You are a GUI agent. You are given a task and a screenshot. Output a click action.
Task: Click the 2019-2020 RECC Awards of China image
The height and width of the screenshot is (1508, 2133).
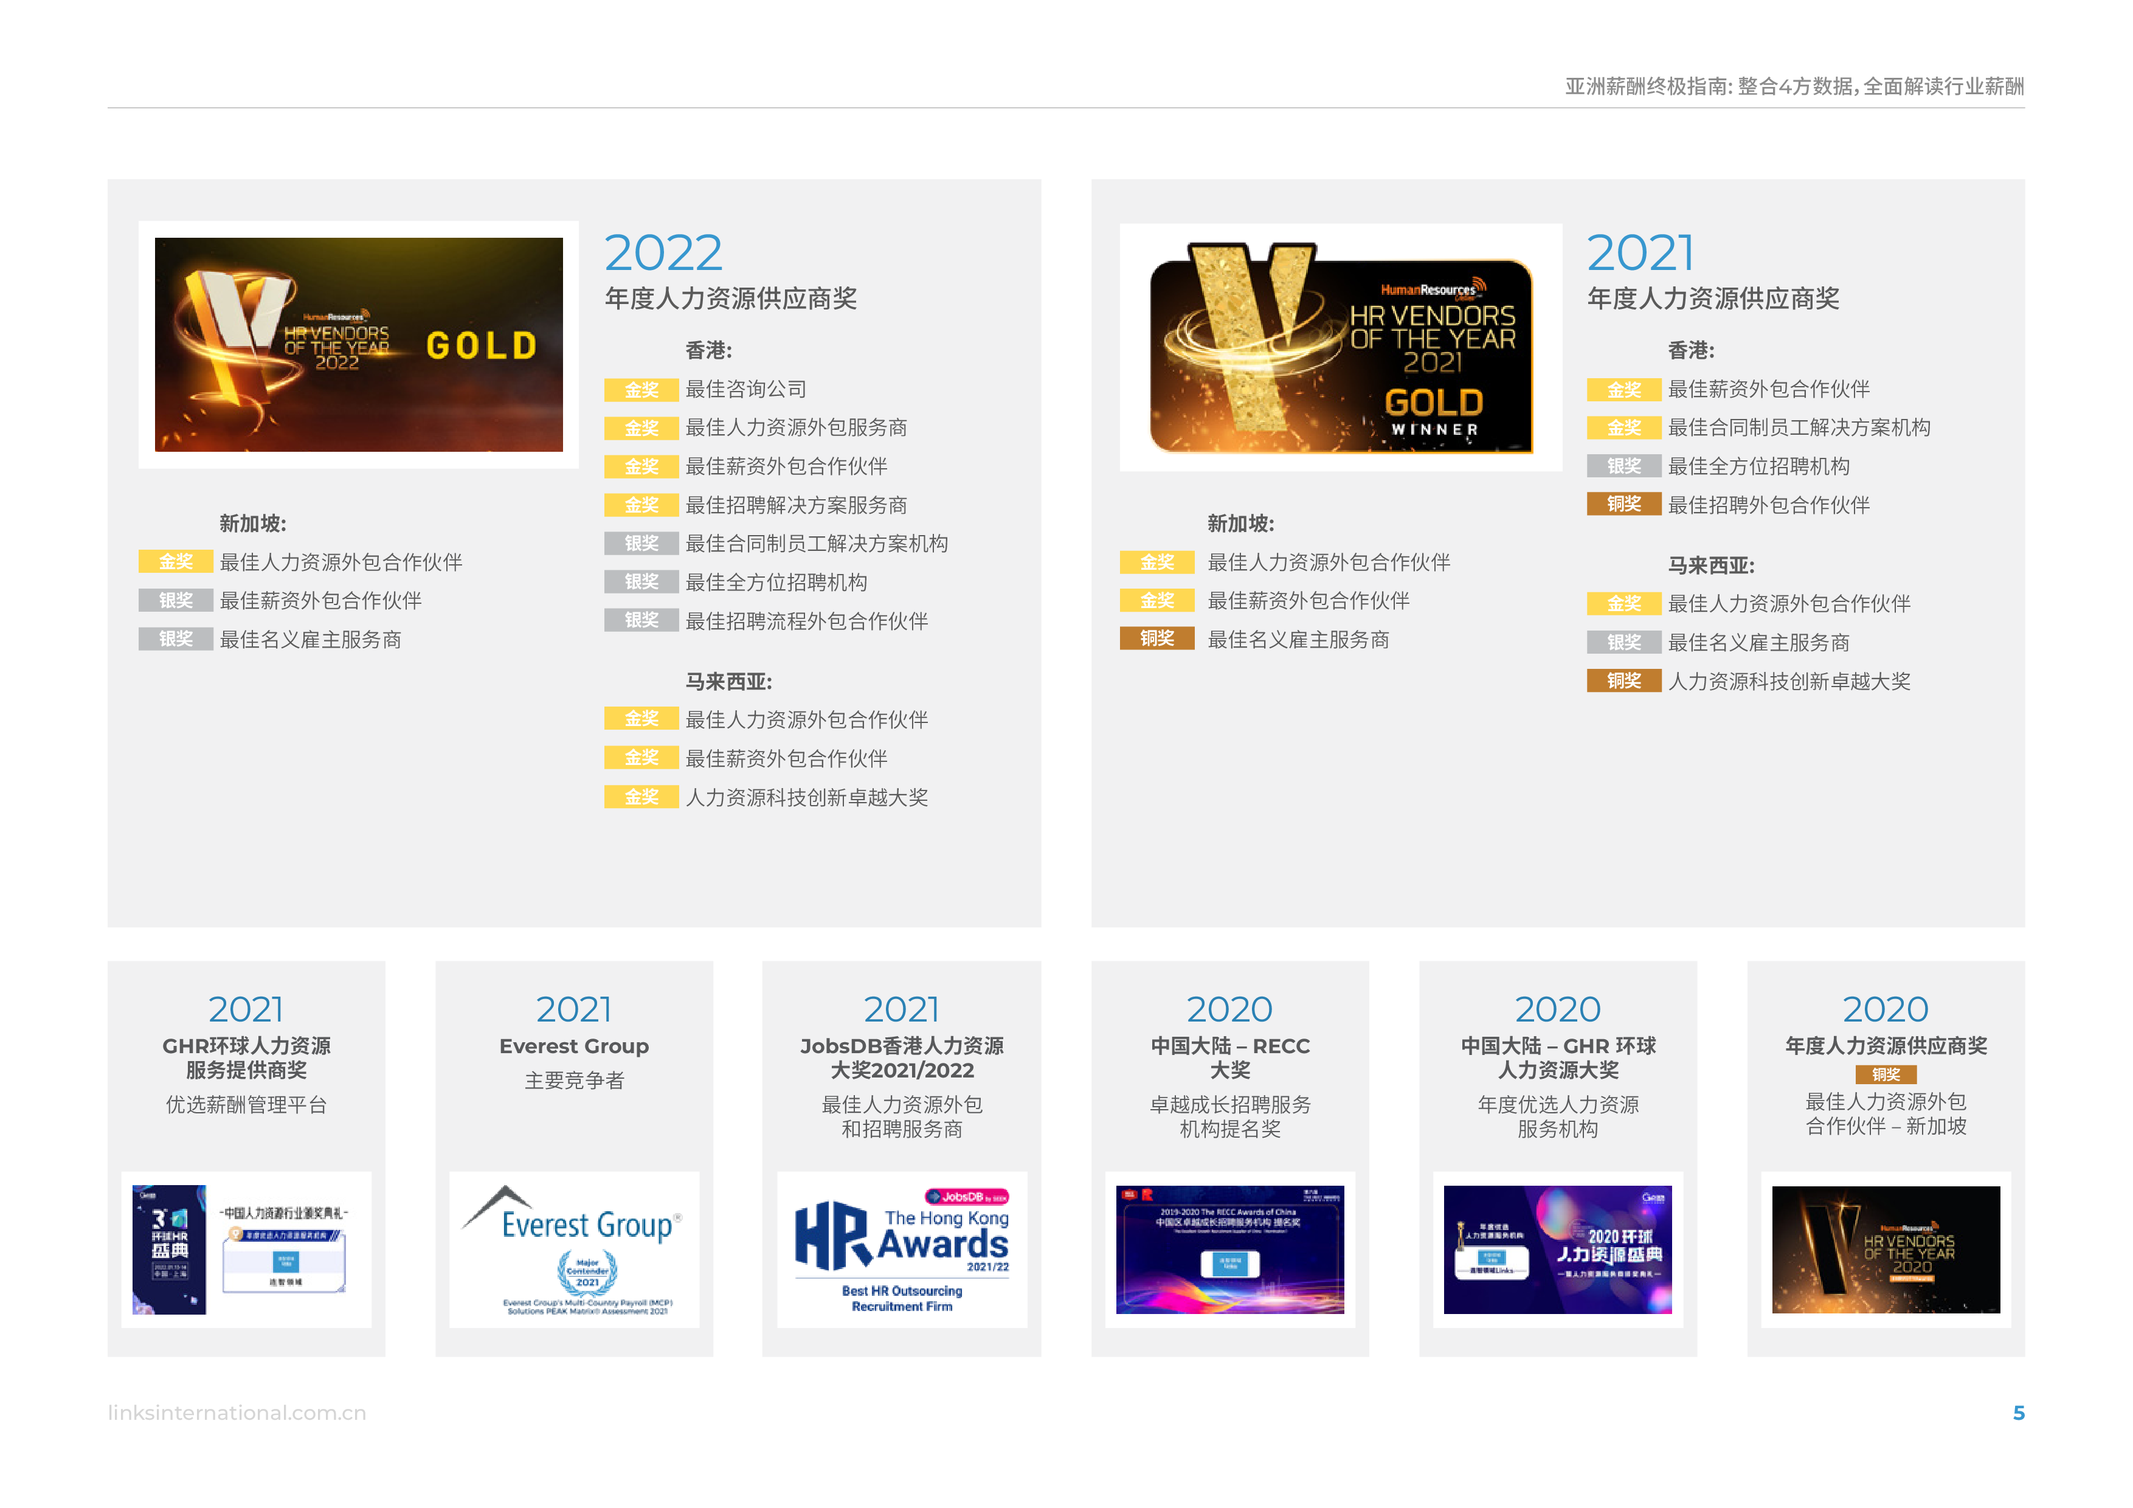(1230, 1250)
